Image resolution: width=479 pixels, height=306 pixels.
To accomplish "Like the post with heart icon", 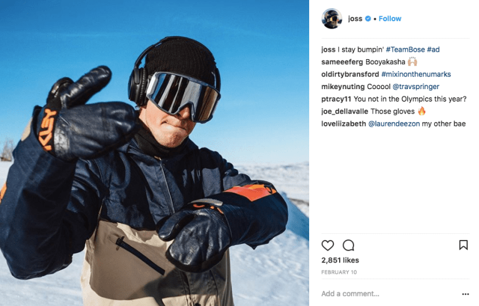I will (327, 245).
